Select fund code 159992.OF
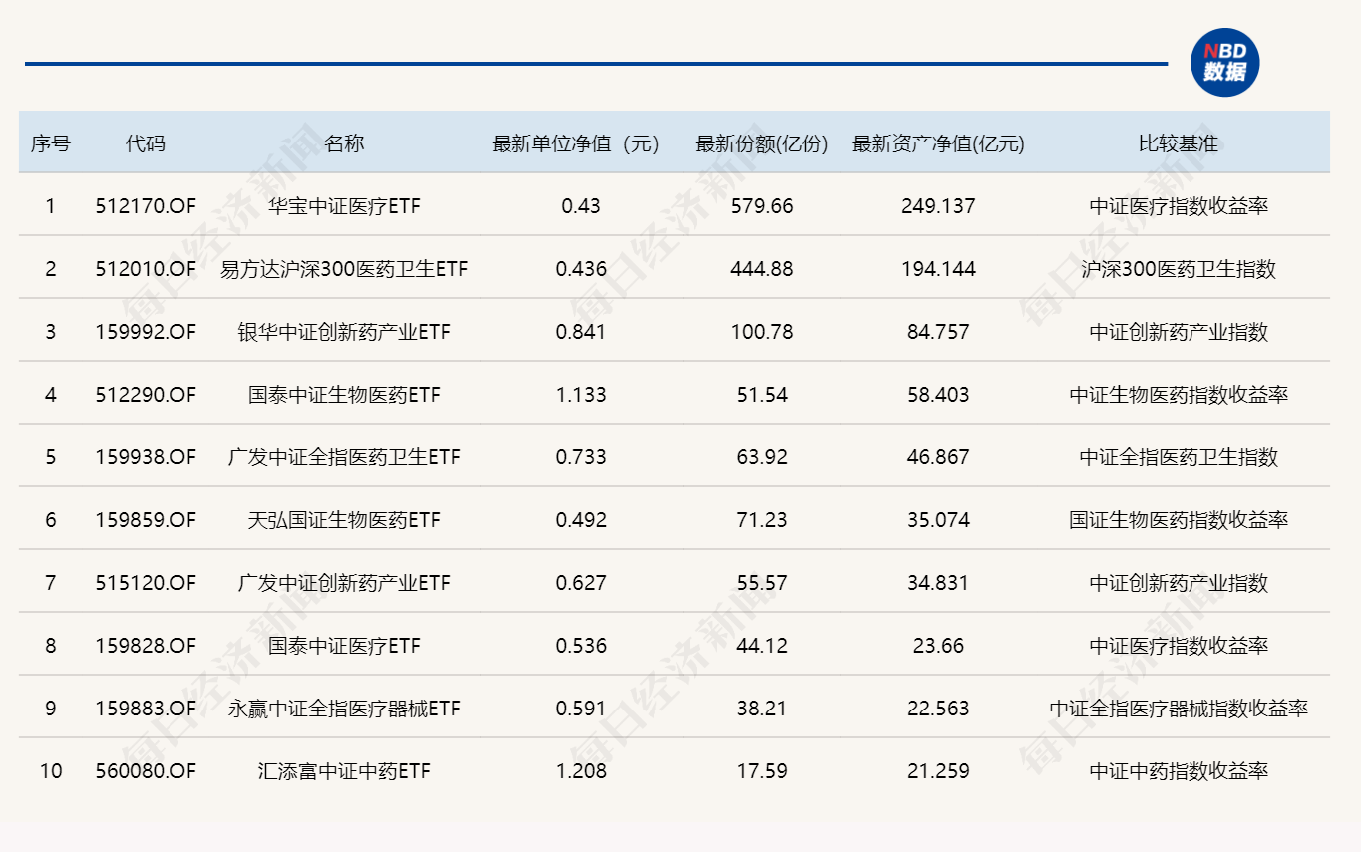 146,332
